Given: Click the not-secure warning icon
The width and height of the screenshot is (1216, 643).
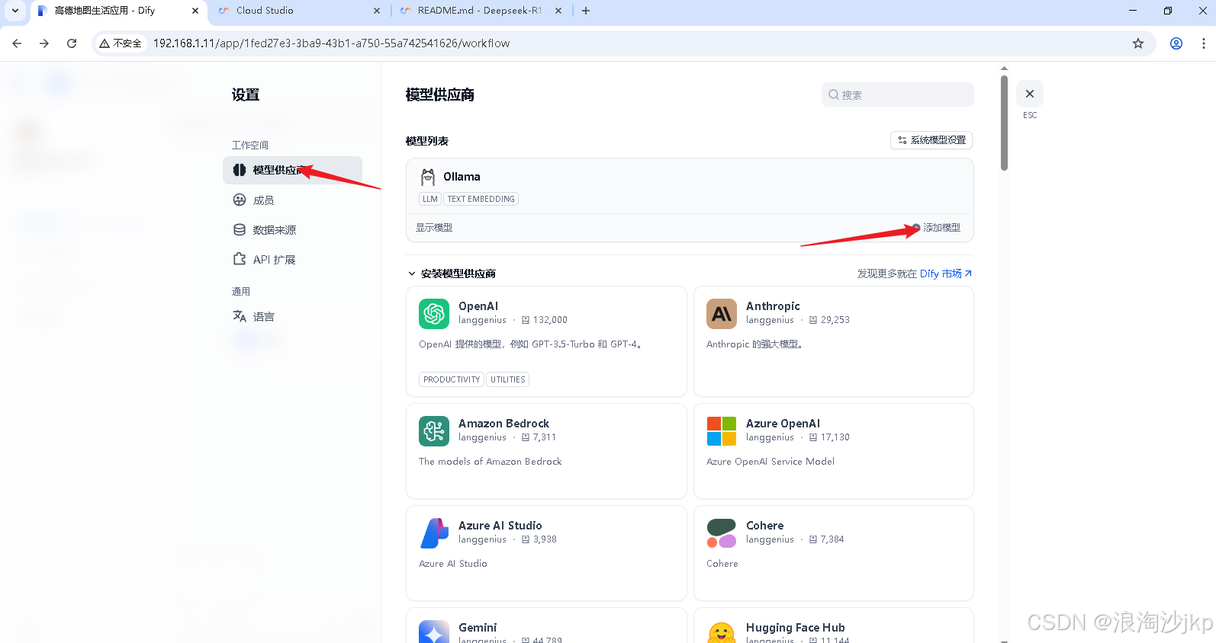Looking at the screenshot, I should click(x=105, y=43).
